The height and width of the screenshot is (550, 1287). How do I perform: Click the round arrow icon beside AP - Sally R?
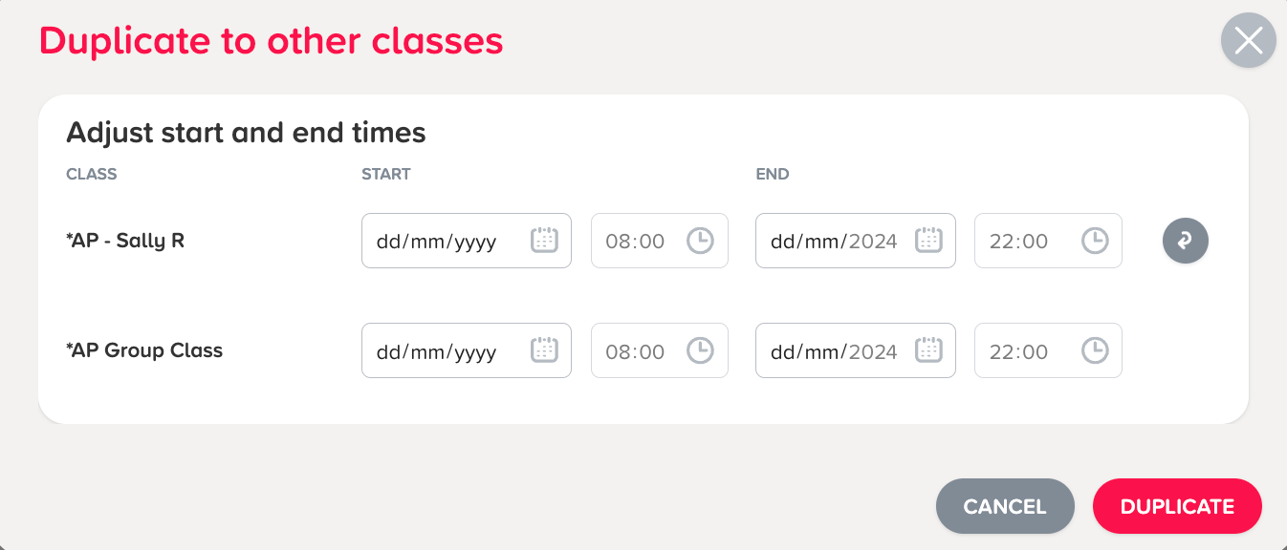[x=1186, y=241]
